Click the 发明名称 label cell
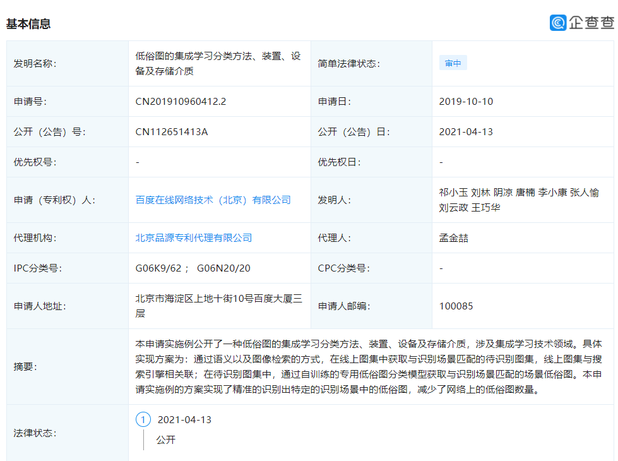The width and height of the screenshot is (618, 461). 68,64
